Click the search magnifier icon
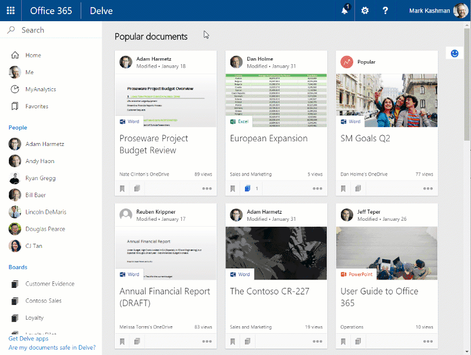The width and height of the screenshot is (471, 355). pos(11,30)
